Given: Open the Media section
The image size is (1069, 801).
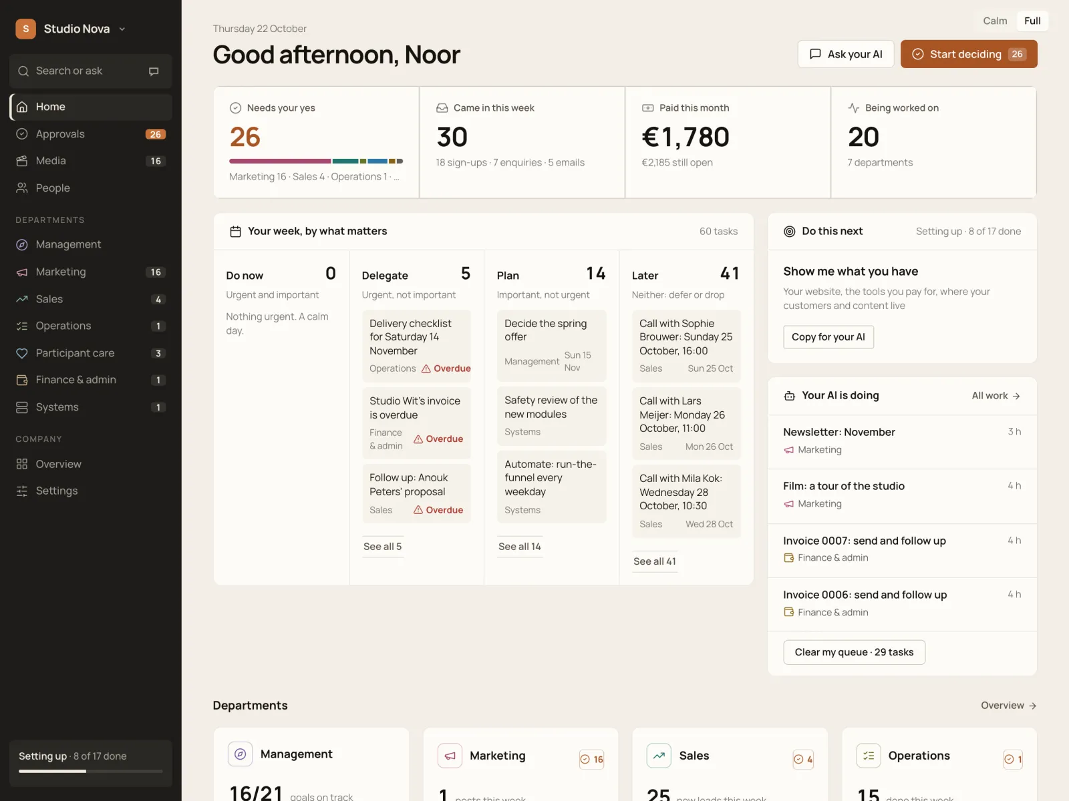Looking at the screenshot, I should (x=91, y=161).
